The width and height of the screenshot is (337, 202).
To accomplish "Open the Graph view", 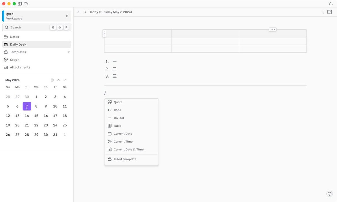I will pos(14,60).
